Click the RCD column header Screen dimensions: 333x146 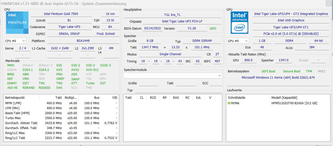click(153, 98)
